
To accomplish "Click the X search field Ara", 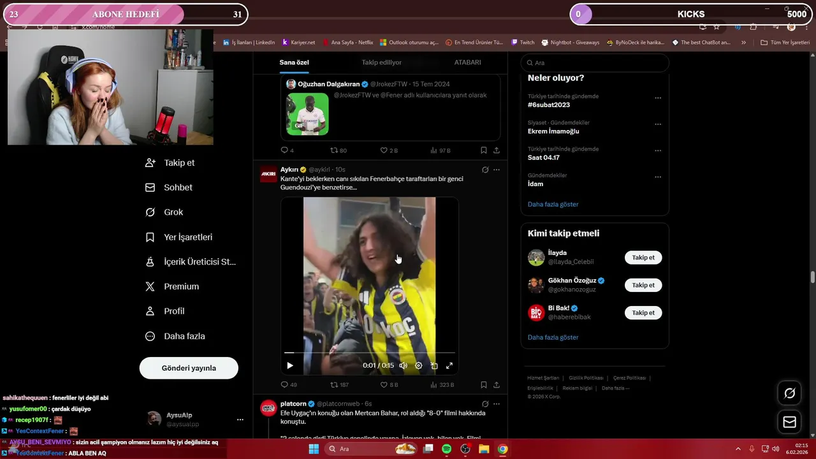I will pyautogui.click(x=595, y=62).
